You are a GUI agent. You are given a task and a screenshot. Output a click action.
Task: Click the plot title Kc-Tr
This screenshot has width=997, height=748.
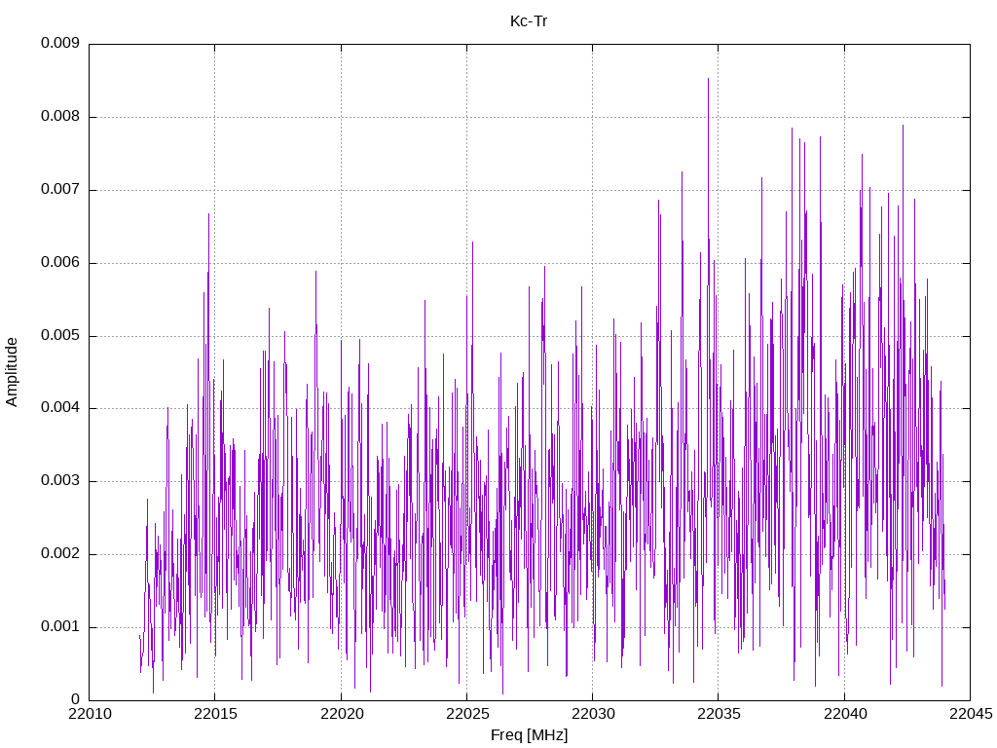pyautogui.click(x=529, y=21)
